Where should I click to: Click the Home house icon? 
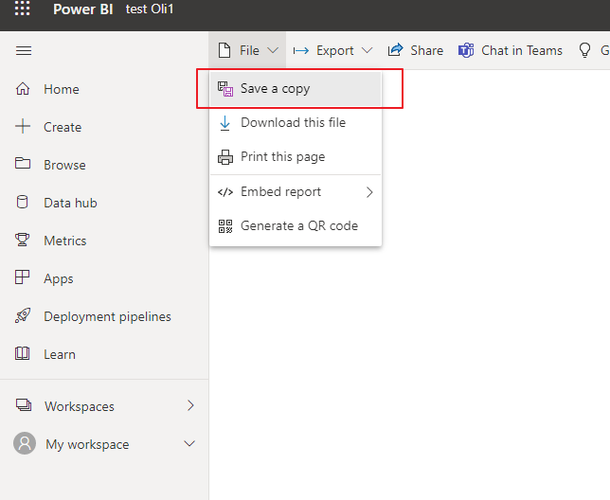pyautogui.click(x=23, y=89)
